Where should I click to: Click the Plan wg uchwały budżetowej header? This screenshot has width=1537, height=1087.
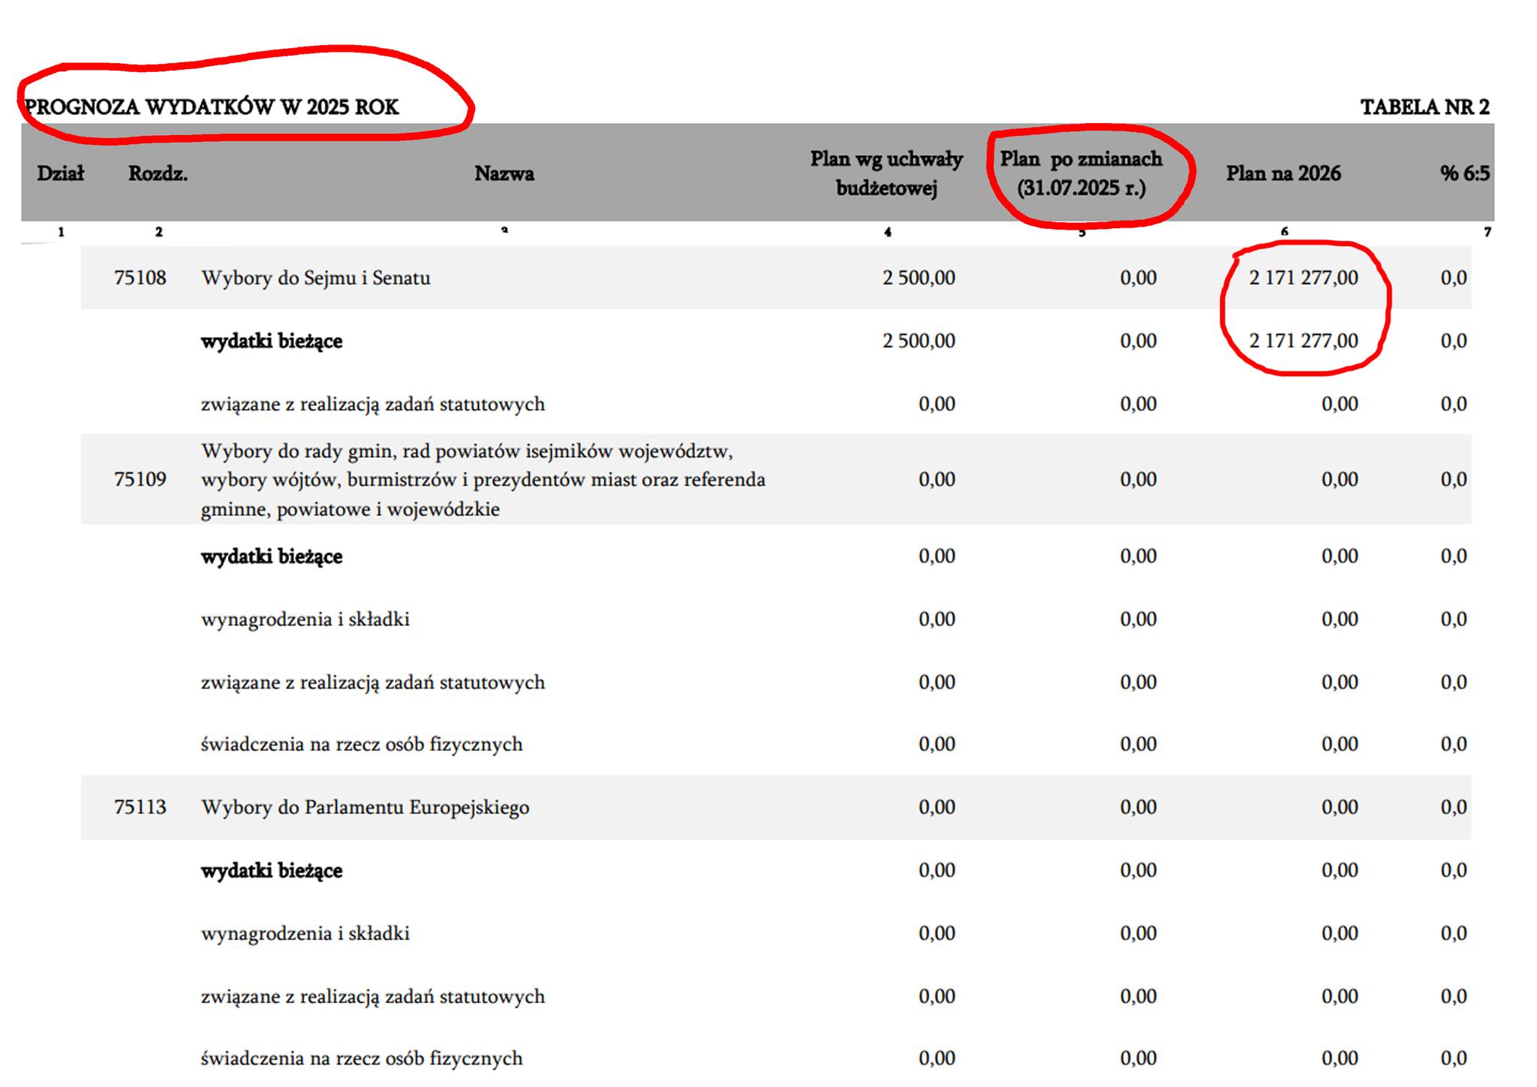(886, 173)
